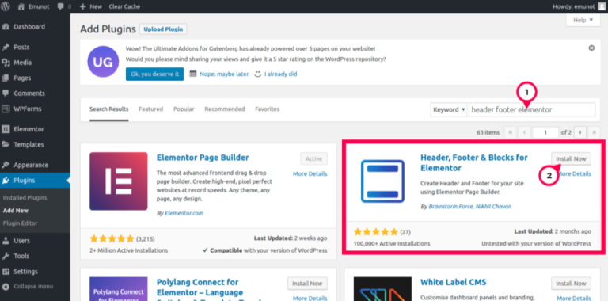Focus the plugin search input field

pyautogui.click(x=532, y=110)
